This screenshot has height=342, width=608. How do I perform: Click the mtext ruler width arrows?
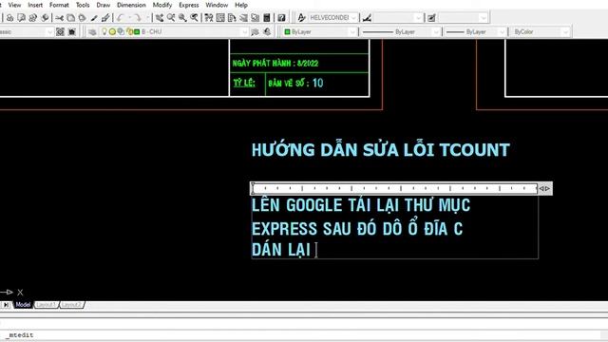click(x=544, y=188)
